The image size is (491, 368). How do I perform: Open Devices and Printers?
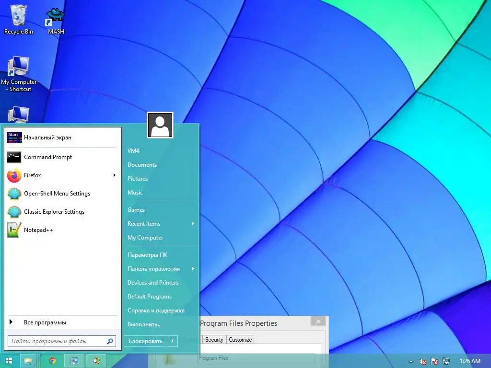click(153, 283)
